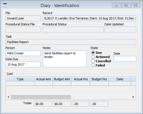Click the Date column header in Cost table

120,79
